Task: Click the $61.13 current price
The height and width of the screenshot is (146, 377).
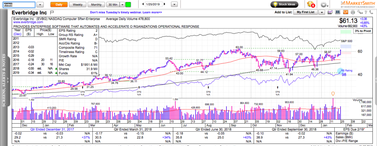Action: 349,21
